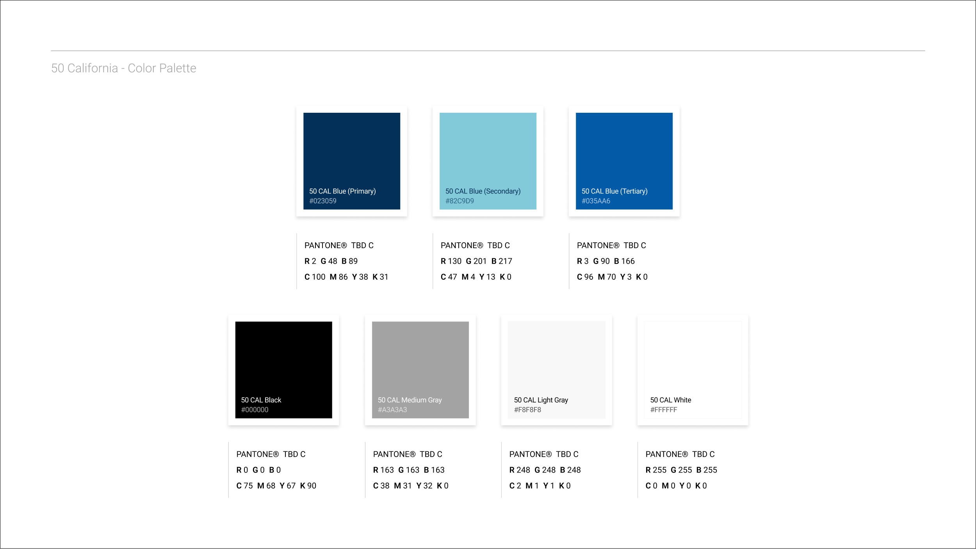Click the #023059 hex code label
Screen dimensions: 976x549
tap(322, 201)
